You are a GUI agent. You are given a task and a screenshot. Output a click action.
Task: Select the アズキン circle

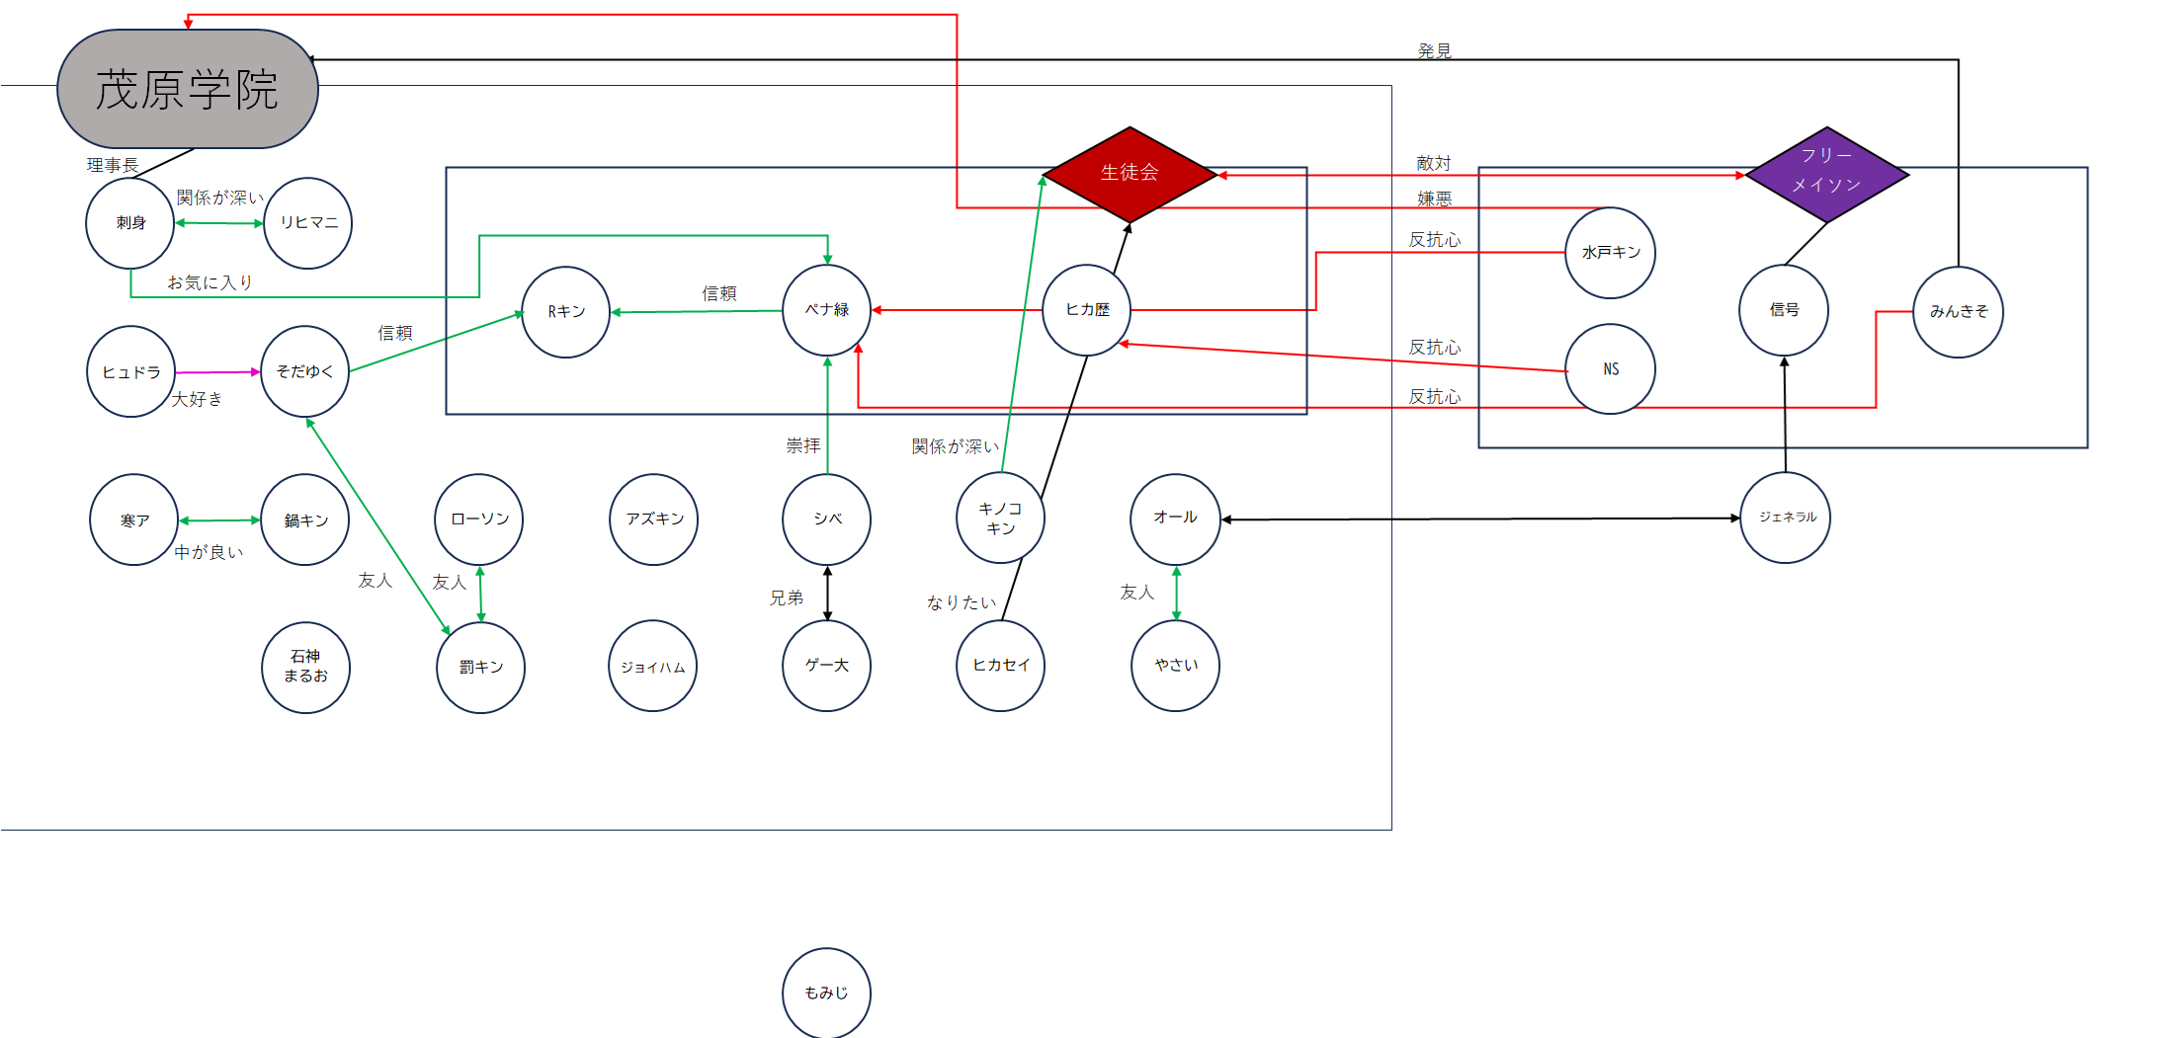click(x=654, y=519)
